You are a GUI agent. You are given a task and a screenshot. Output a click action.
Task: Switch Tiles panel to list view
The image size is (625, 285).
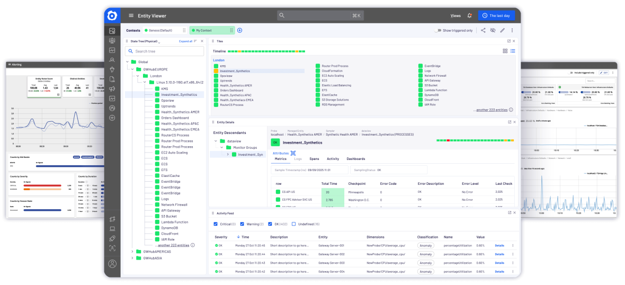tap(513, 51)
